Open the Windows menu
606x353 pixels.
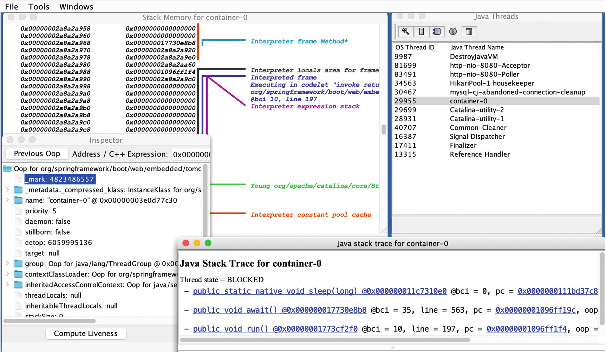point(76,7)
